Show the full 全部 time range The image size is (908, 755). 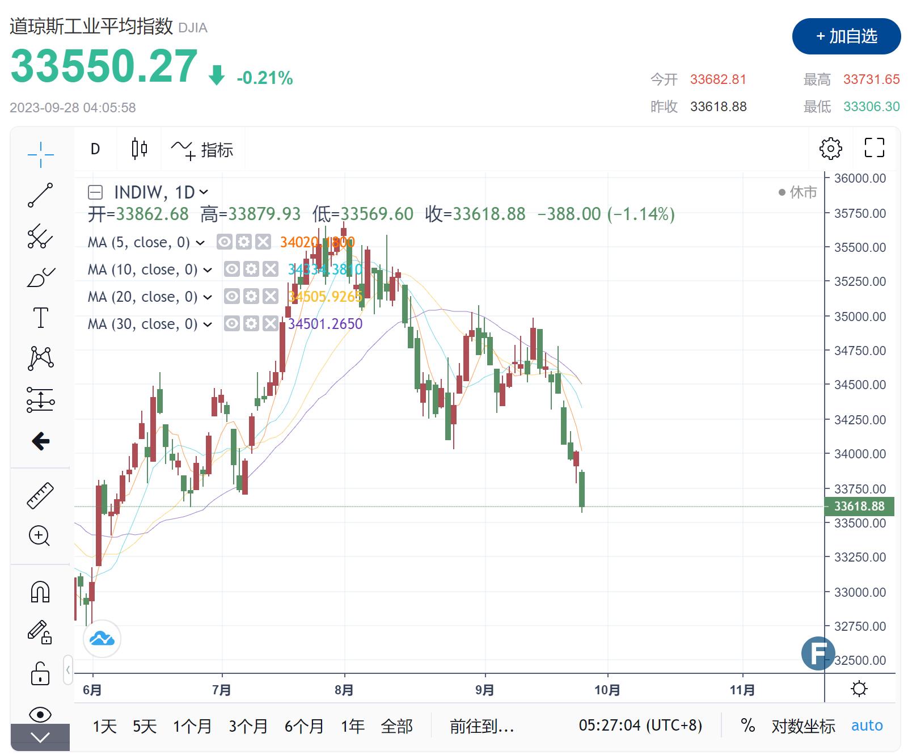coord(397,726)
